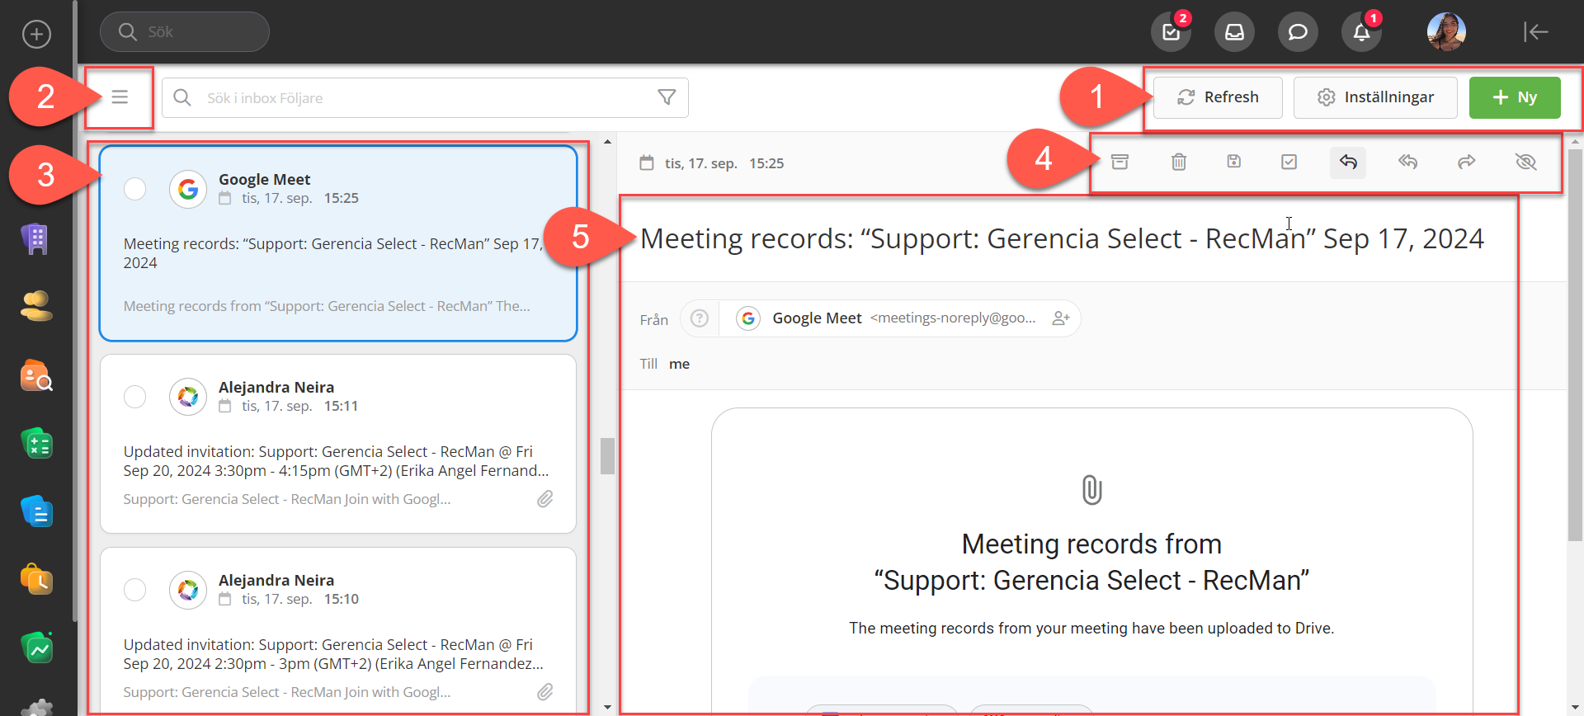This screenshot has width=1584, height=716.
Task: Select the Google Meet email checkbox
Action: click(135, 189)
